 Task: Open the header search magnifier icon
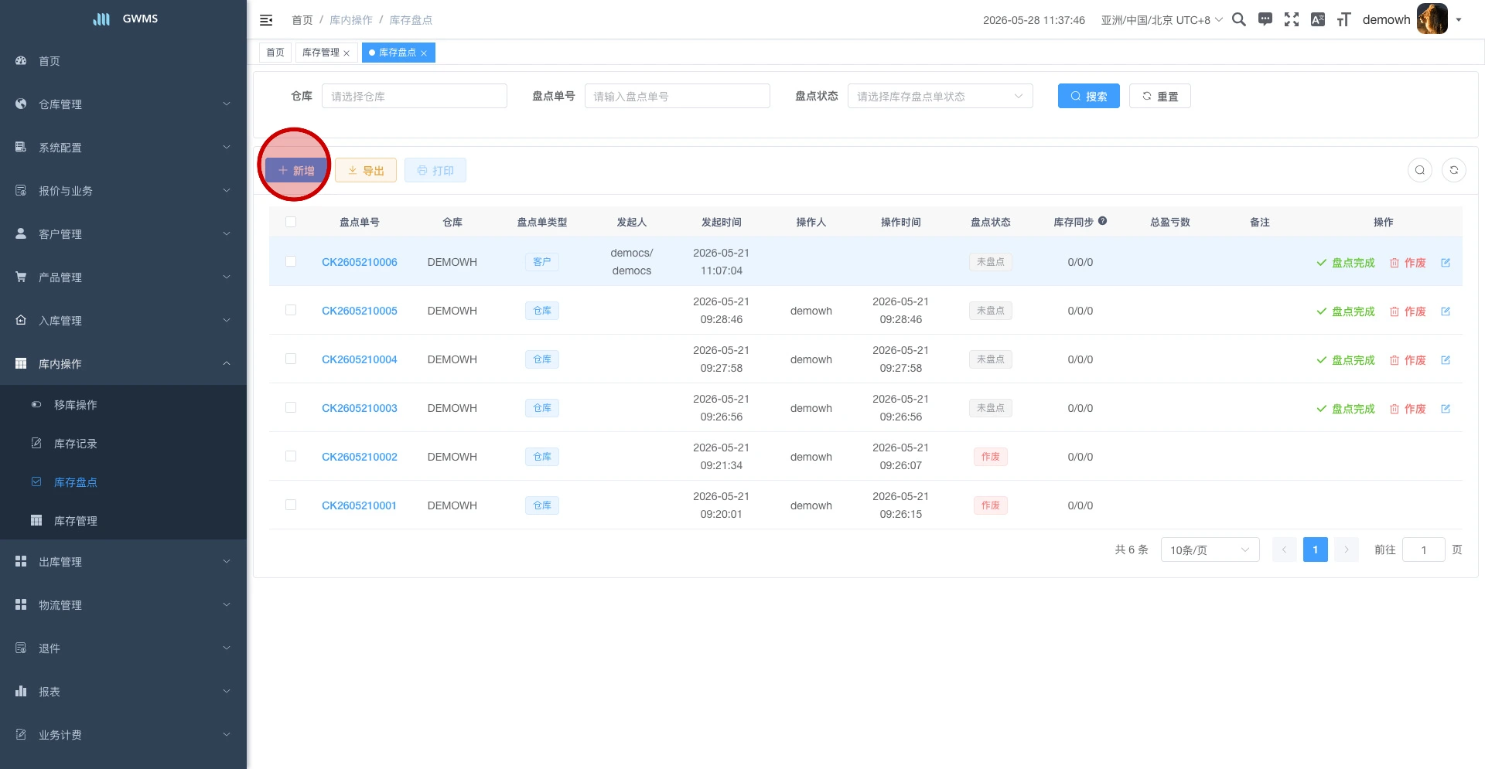(1239, 19)
